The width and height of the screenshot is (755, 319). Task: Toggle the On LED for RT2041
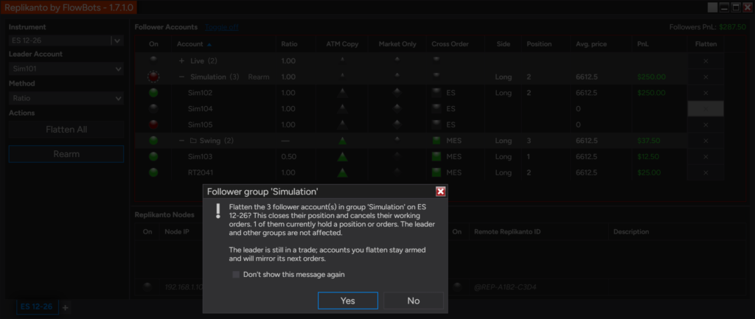(153, 172)
